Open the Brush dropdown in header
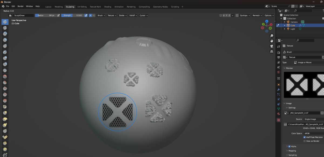 (x=101, y=15)
